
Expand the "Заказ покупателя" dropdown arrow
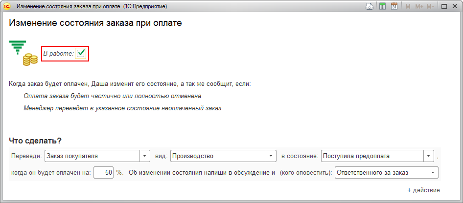[x=145, y=156]
